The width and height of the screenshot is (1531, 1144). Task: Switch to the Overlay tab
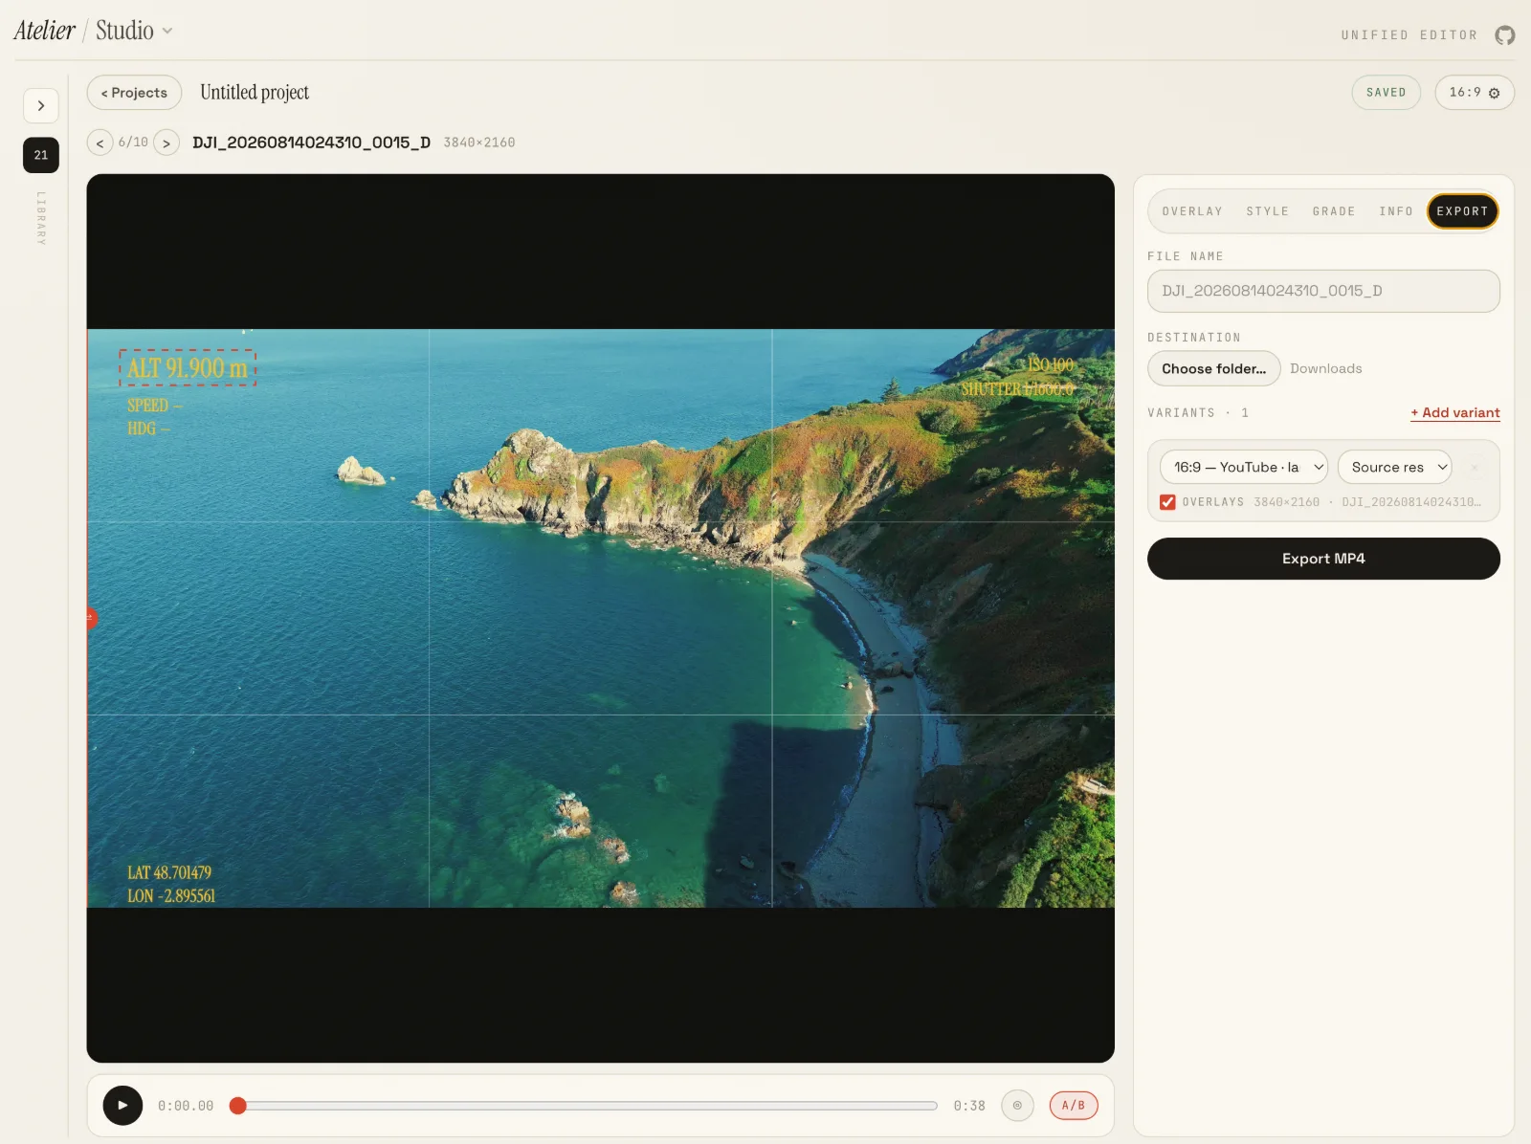pos(1192,211)
